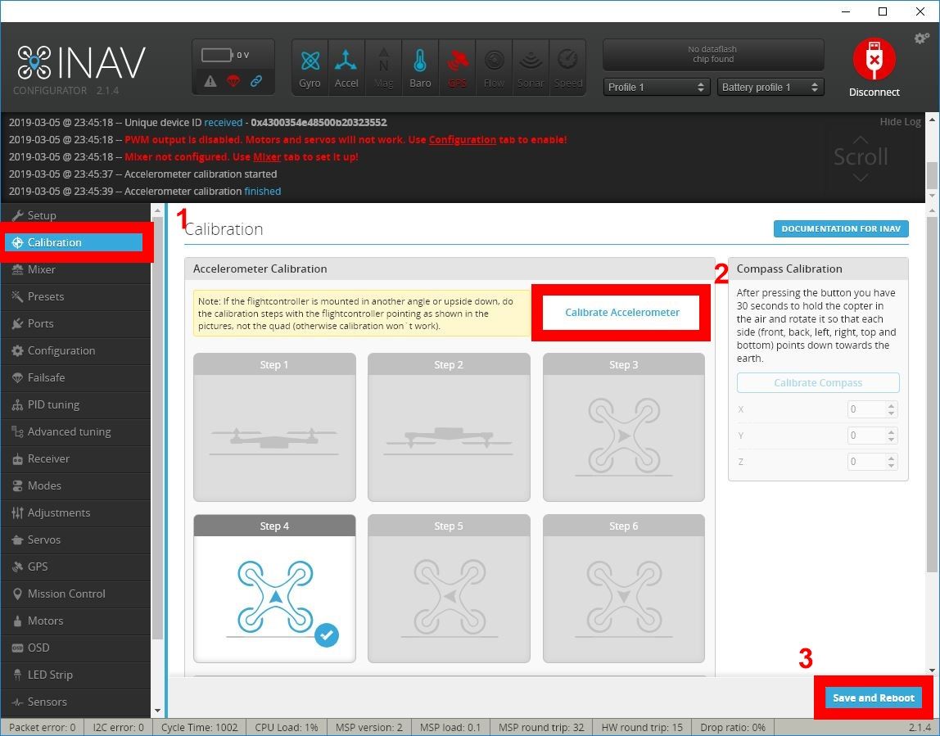Open the Presets tab
This screenshot has height=736, width=940.
(75, 296)
